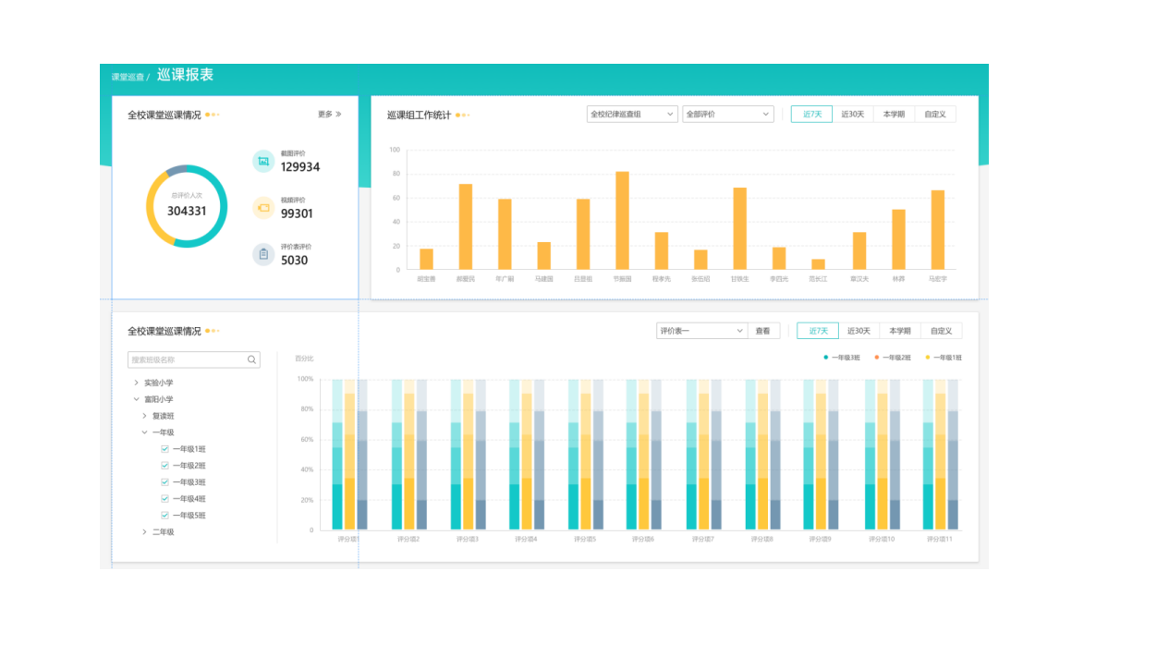1169x657 pixels.
Task: Open the 全部评价 dropdown
Action: pyautogui.click(x=727, y=115)
